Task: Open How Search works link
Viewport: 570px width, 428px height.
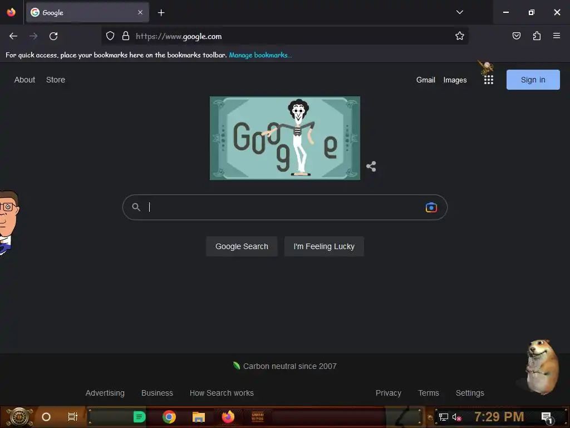Action: point(222,393)
